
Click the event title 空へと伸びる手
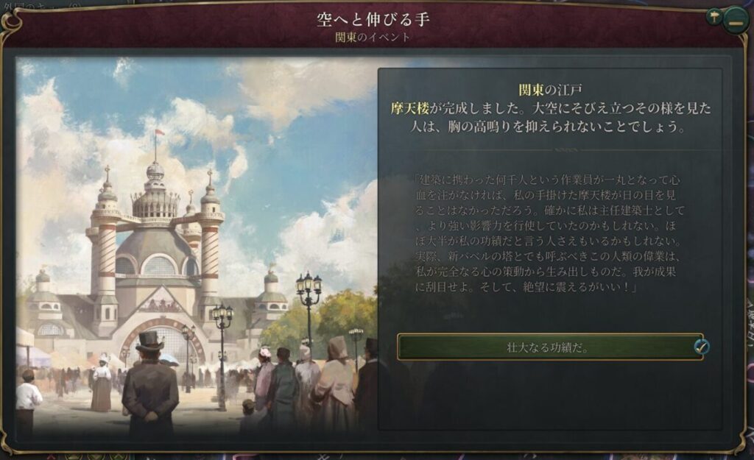373,19
